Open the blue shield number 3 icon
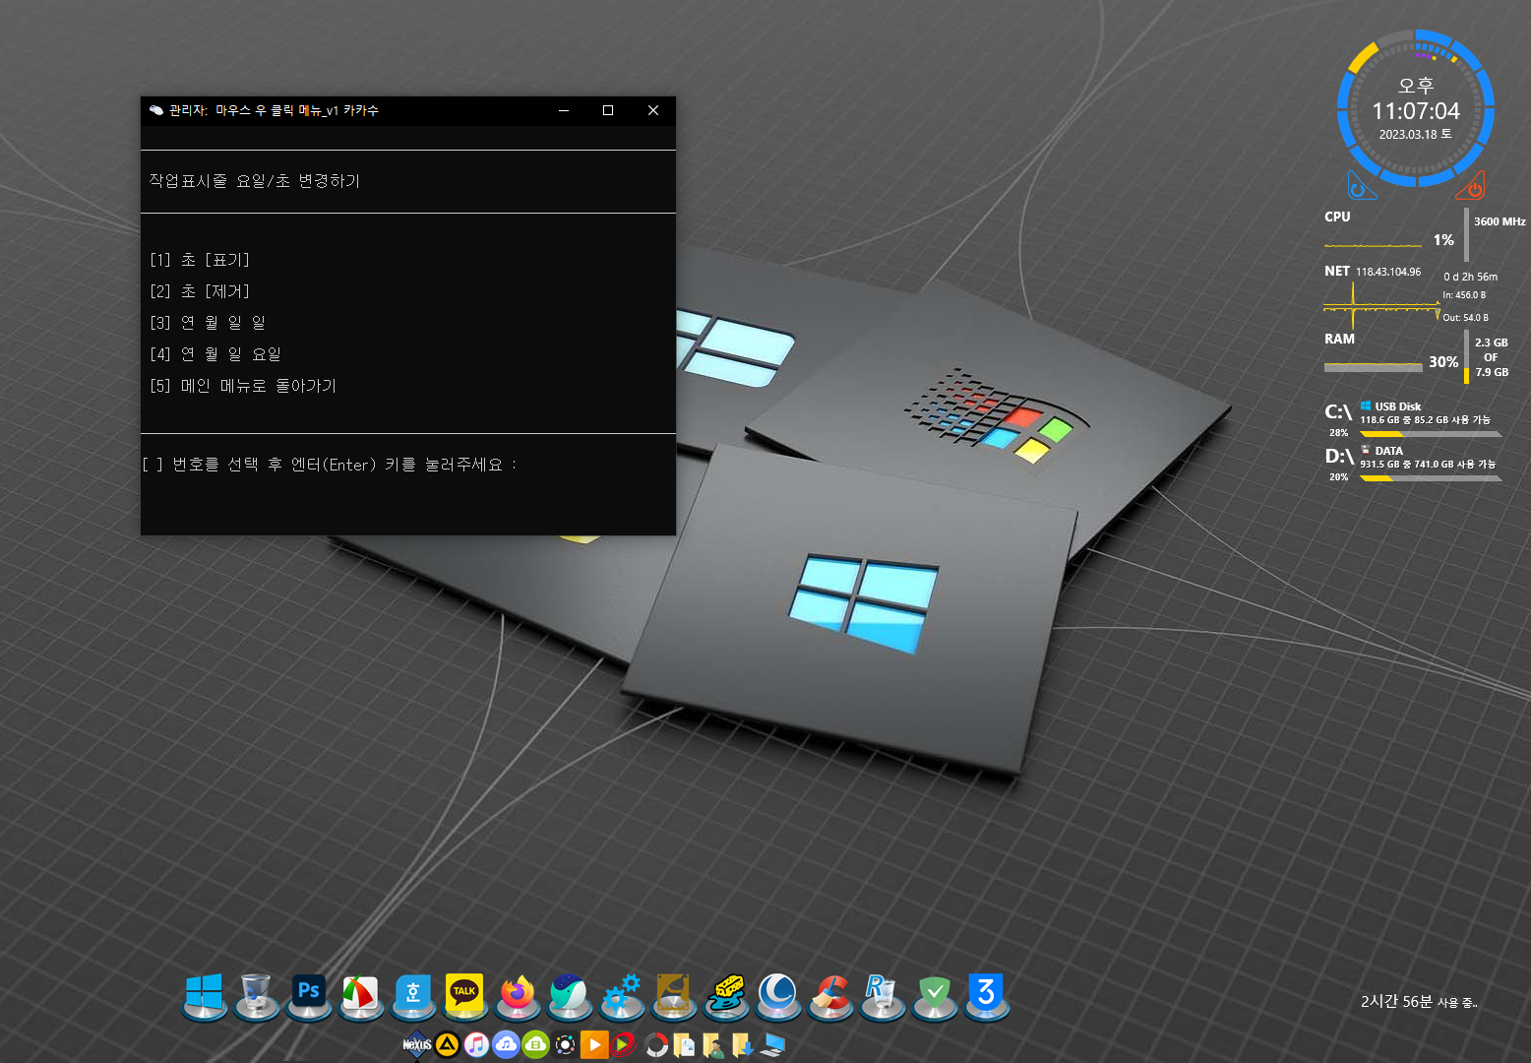 [986, 994]
